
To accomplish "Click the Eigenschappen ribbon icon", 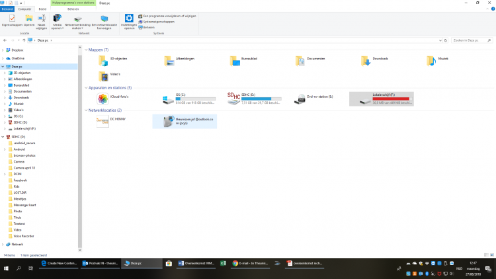I will click(10, 21).
